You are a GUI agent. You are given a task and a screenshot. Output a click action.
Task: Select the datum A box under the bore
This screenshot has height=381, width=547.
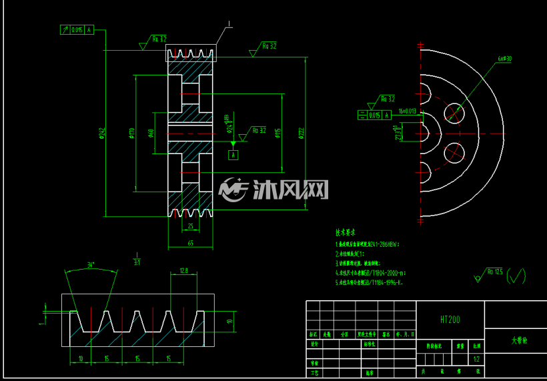[x=233, y=155]
